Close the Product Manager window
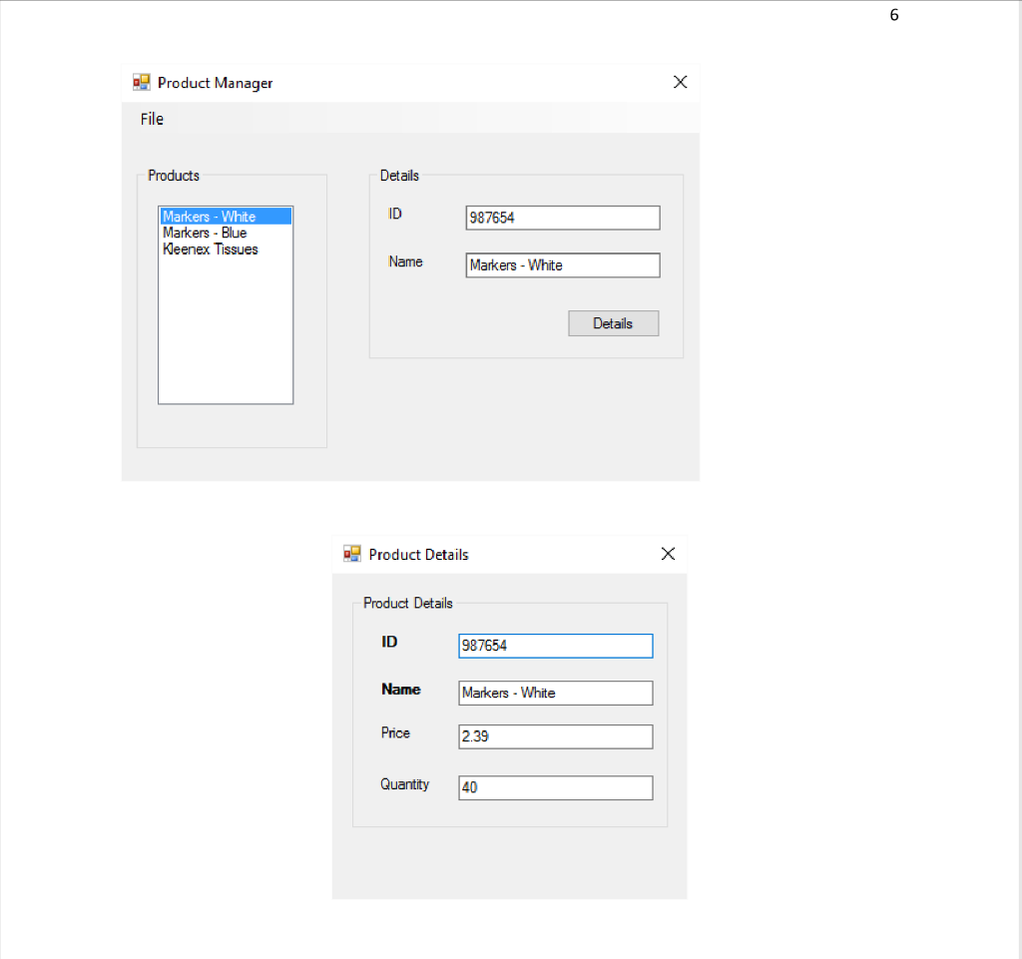The height and width of the screenshot is (959, 1022). coord(680,82)
